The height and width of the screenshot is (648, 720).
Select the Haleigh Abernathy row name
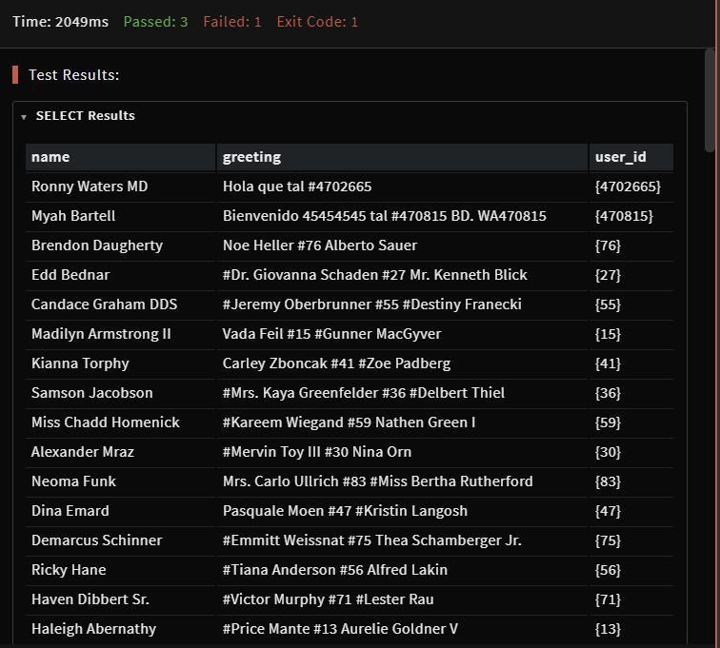[x=93, y=629]
